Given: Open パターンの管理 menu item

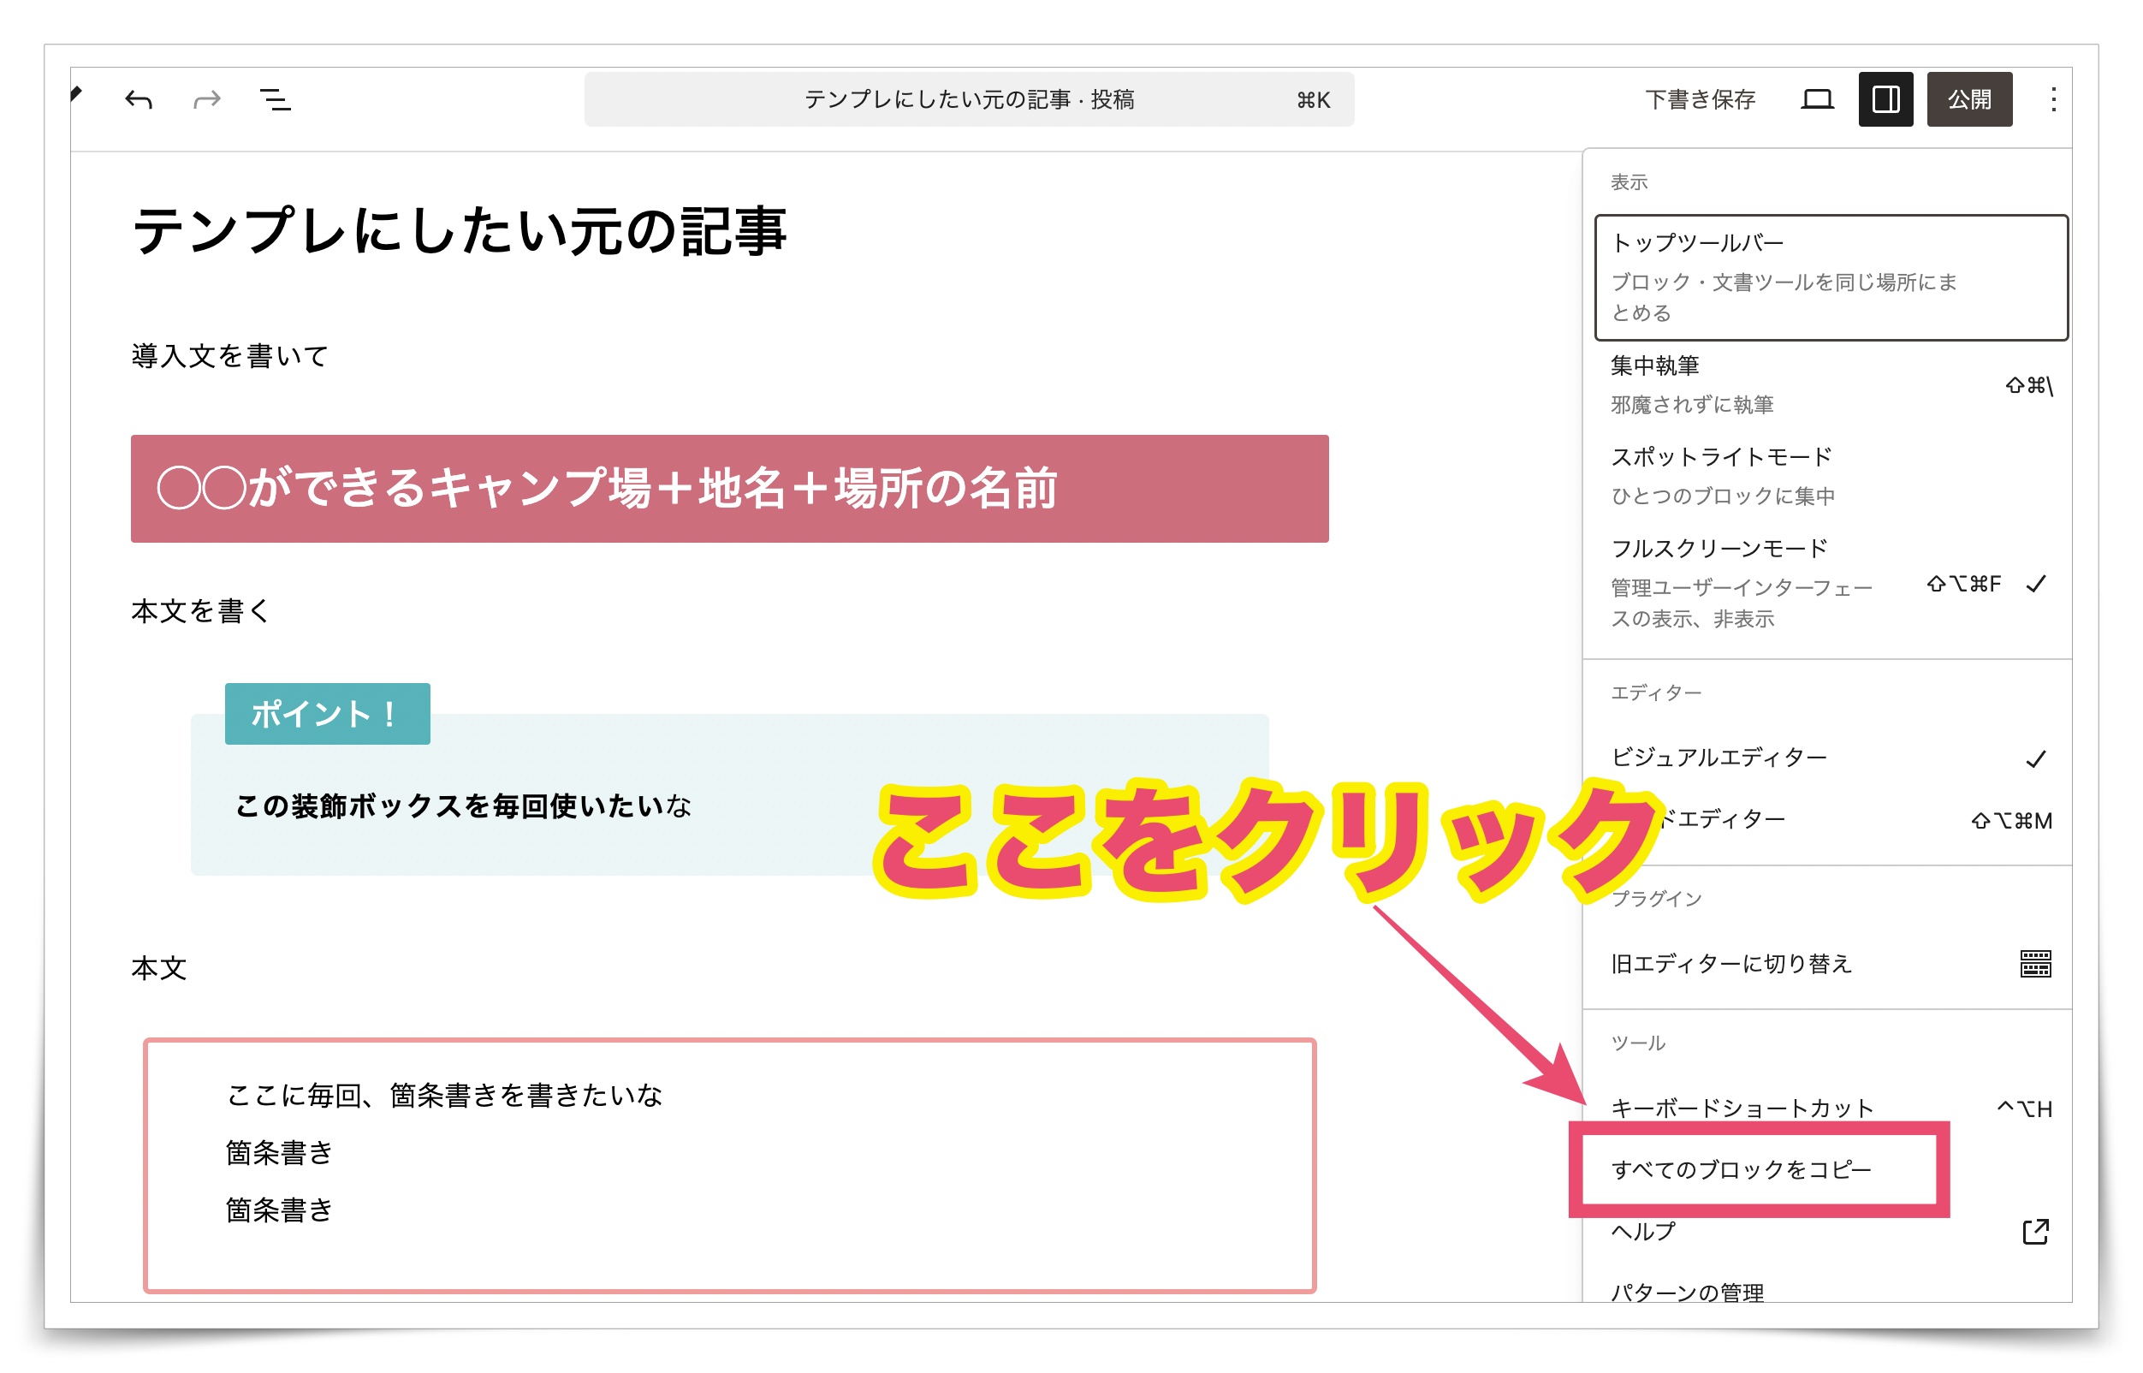Looking at the screenshot, I should 1831,1292.
